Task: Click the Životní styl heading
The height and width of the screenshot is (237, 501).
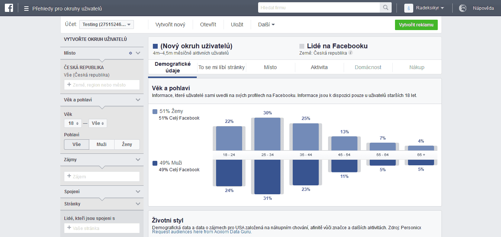Action: tap(168, 220)
